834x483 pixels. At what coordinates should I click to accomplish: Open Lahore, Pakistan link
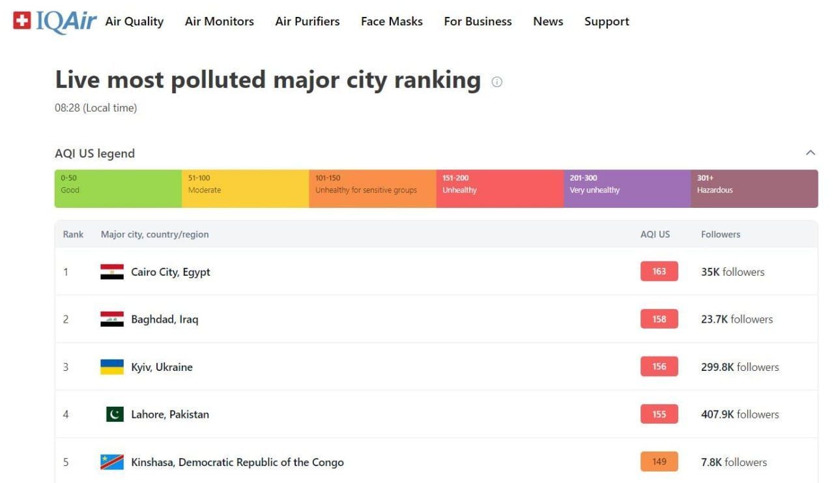click(170, 414)
